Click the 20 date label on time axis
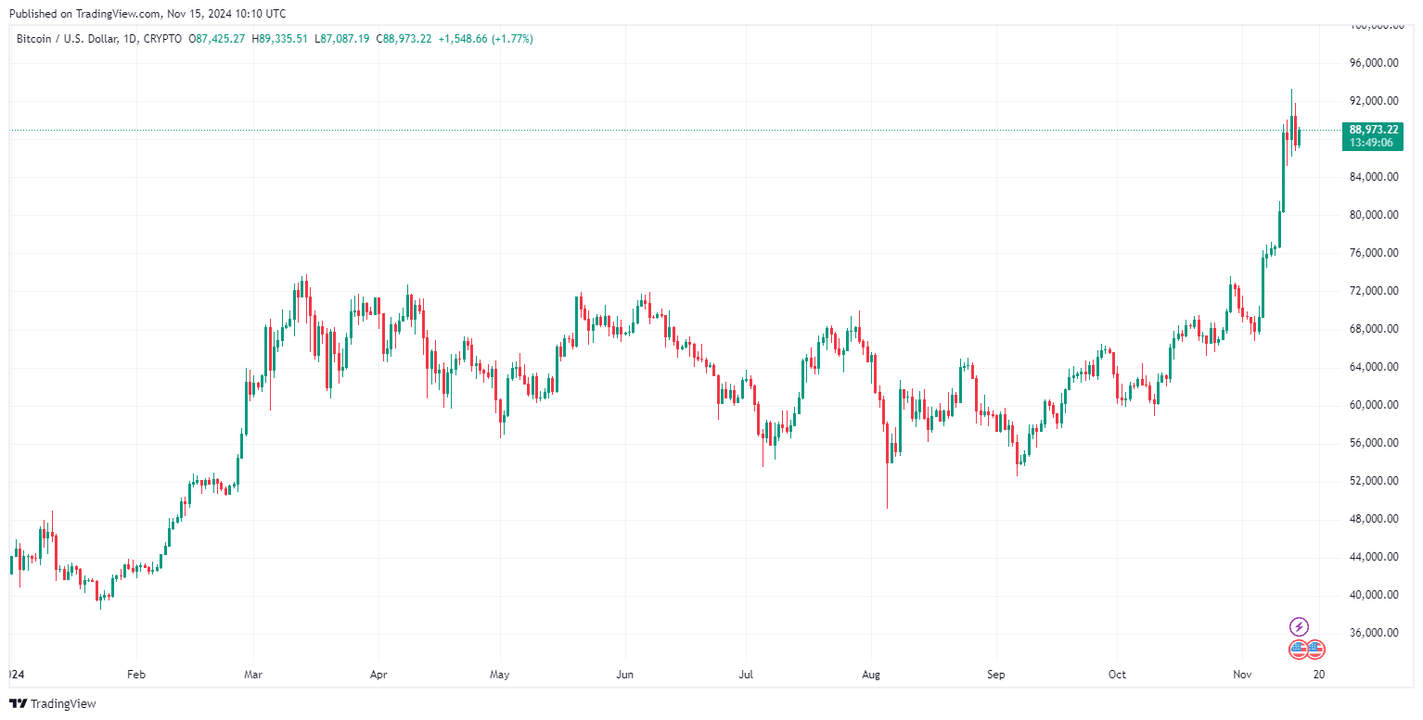Screen dimensions: 1423x720 point(1319,675)
